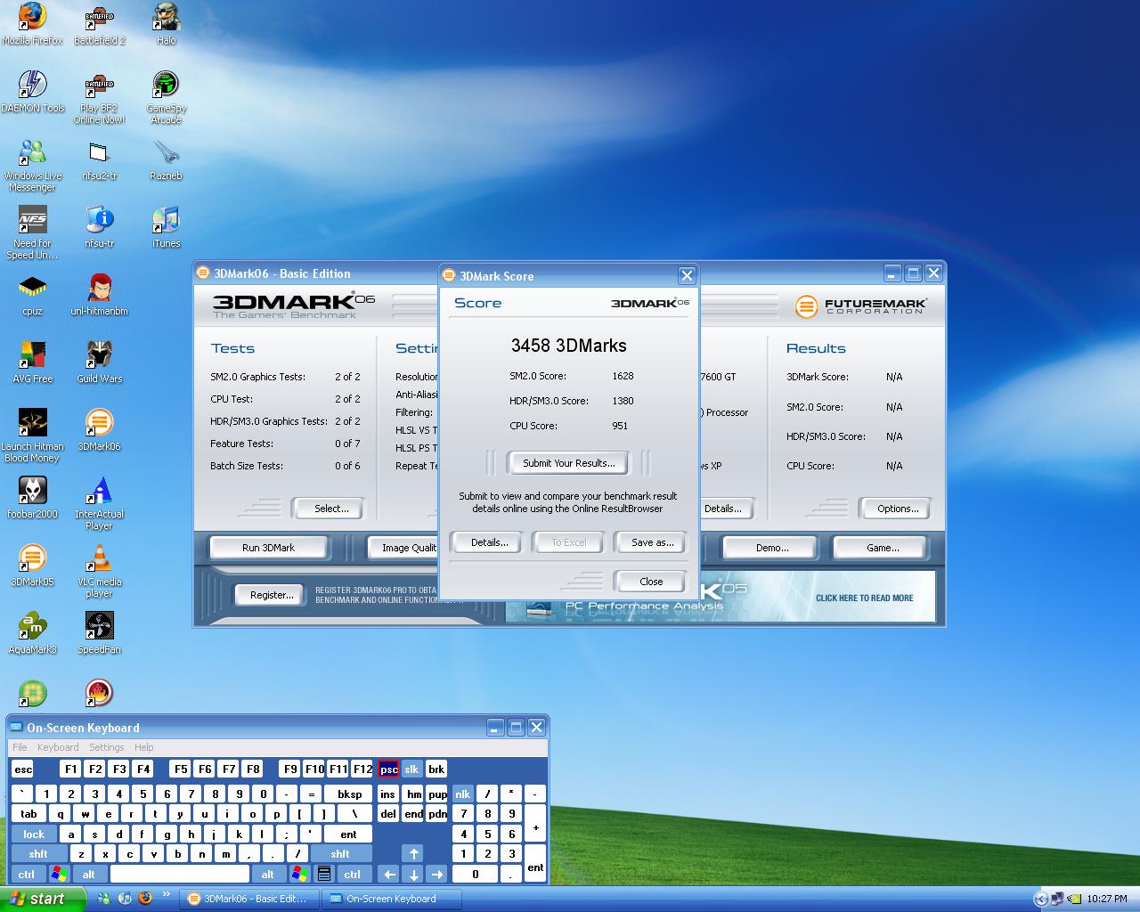Click the '3458 3DMarks' score text
The height and width of the screenshot is (912, 1140).
pyautogui.click(x=568, y=346)
